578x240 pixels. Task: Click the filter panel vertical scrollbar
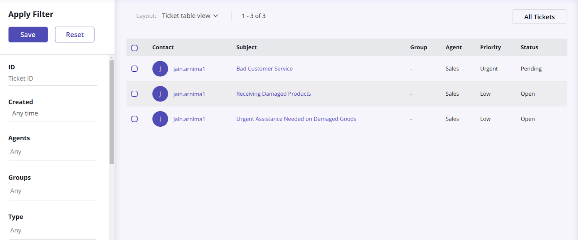112,112
